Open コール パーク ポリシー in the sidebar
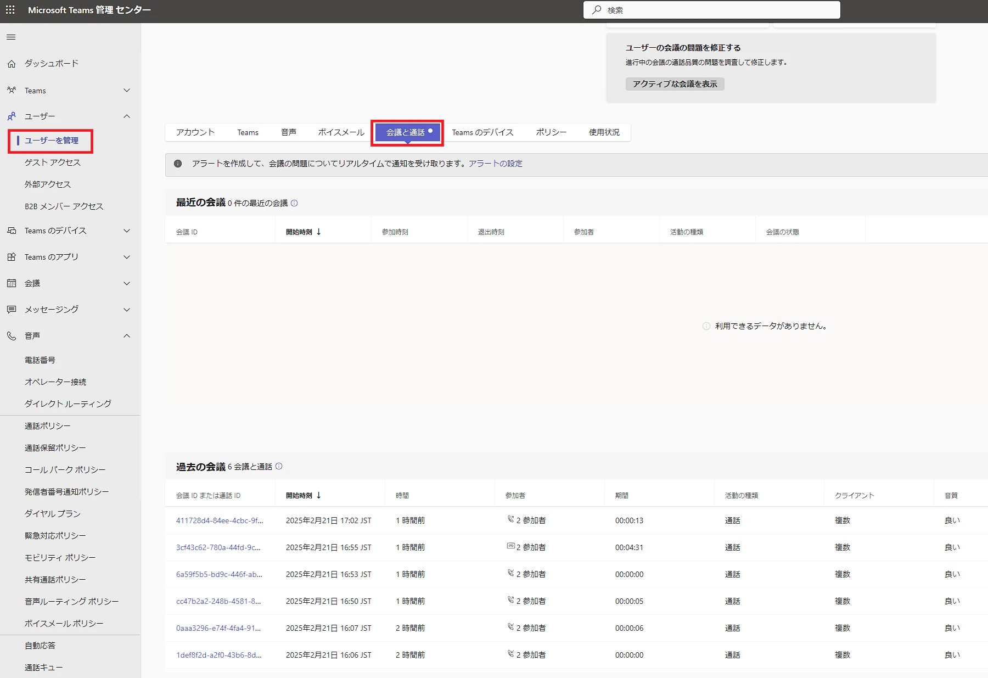The width and height of the screenshot is (988, 678). [x=65, y=470]
